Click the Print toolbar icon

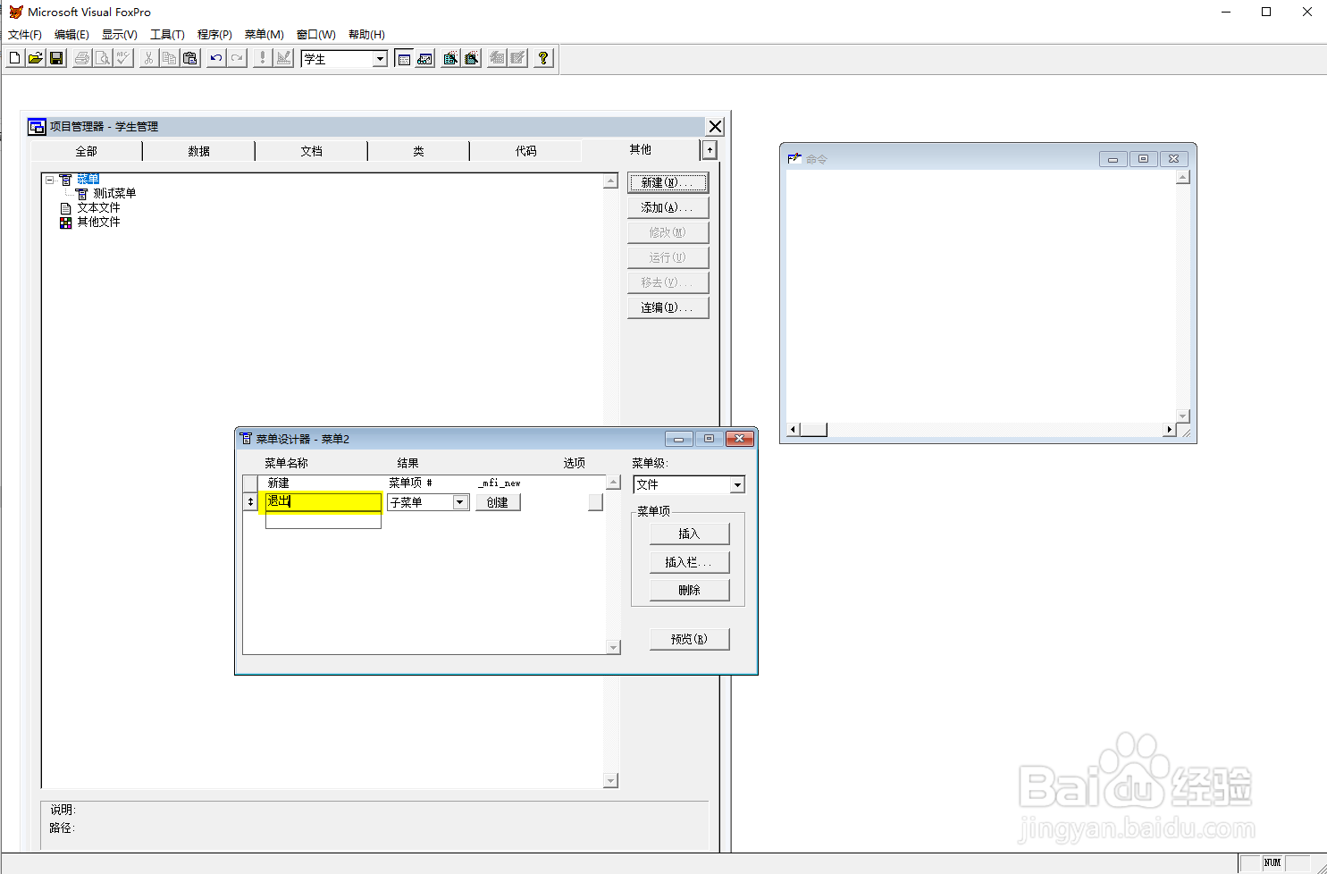(82, 58)
